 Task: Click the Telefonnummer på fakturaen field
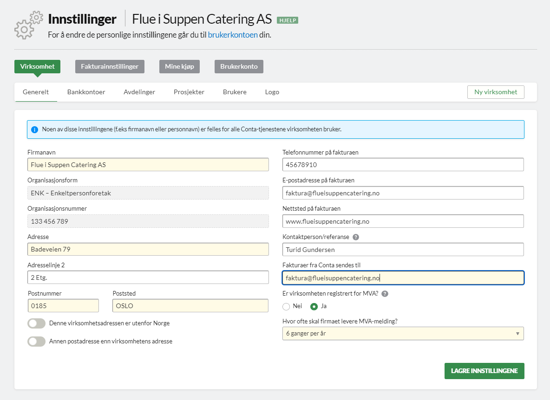403,165
